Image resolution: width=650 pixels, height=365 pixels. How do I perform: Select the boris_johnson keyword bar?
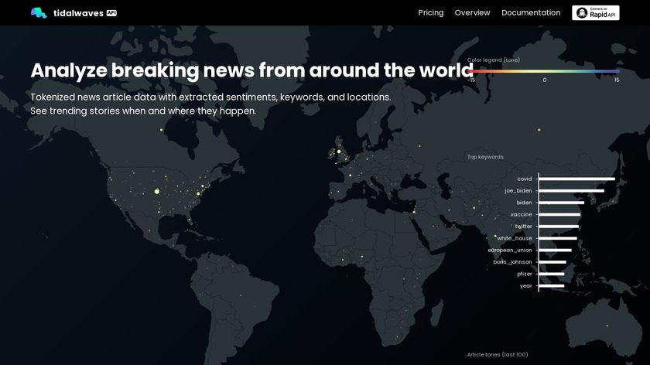pos(552,262)
